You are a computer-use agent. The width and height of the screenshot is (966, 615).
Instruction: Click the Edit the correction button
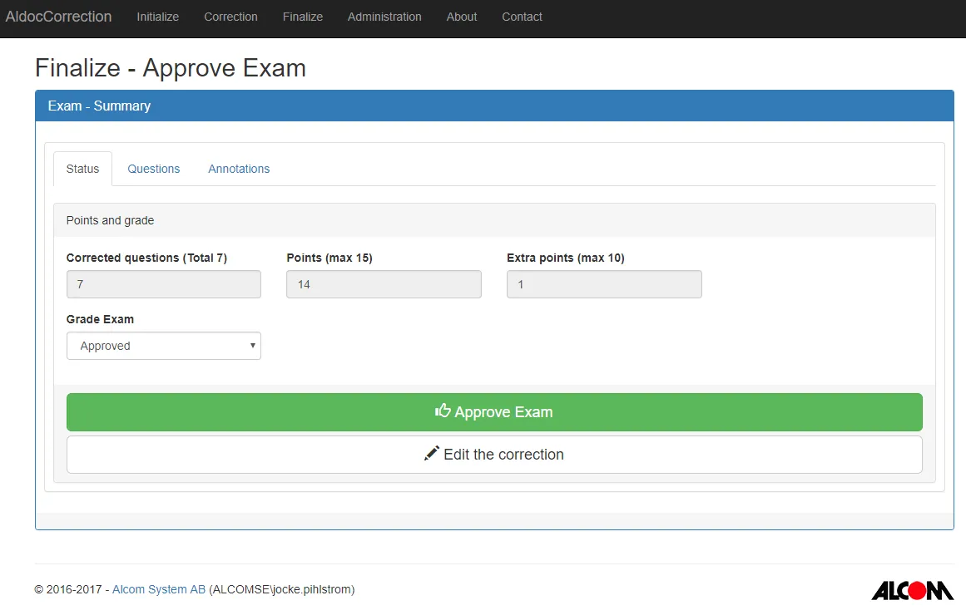pos(494,455)
